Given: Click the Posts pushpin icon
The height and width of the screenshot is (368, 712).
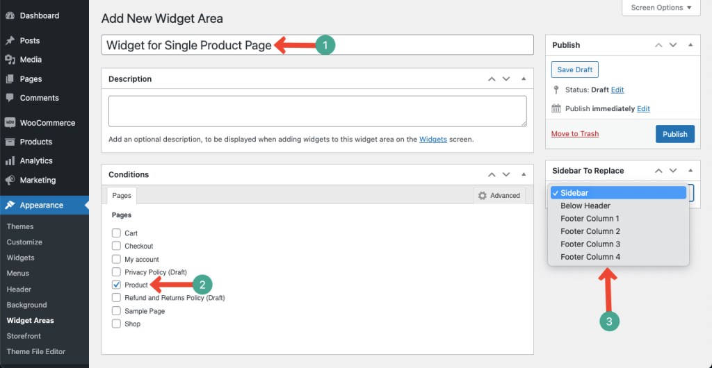Looking at the screenshot, I should point(10,41).
